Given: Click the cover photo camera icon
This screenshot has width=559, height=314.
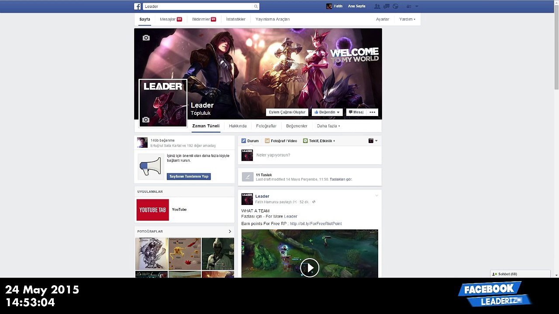Looking at the screenshot, I should tap(146, 38).
